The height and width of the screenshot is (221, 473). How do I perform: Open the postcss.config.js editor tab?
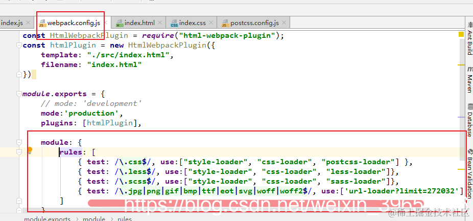(x=254, y=23)
